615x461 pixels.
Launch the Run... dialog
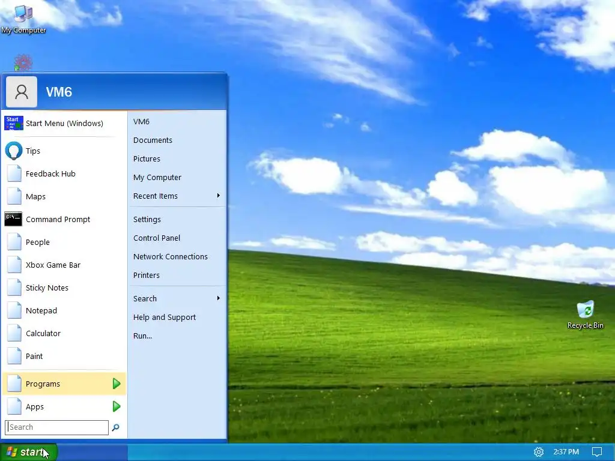(x=142, y=336)
